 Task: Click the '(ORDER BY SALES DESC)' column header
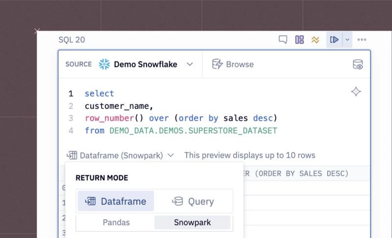(301, 173)
